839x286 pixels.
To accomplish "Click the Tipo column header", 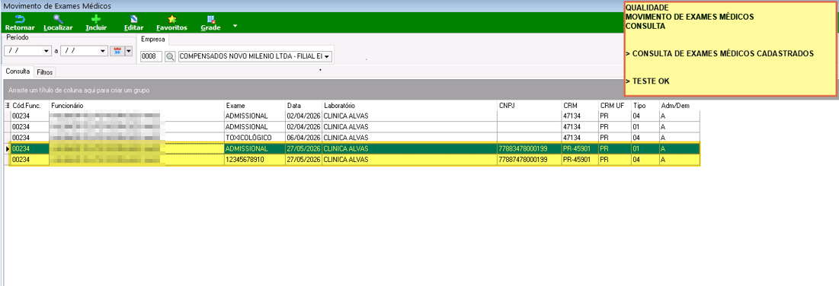I will click(645, 106).
